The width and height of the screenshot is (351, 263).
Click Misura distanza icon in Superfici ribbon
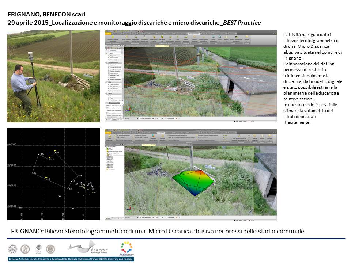pyautogui.click(x=255, y=137)
